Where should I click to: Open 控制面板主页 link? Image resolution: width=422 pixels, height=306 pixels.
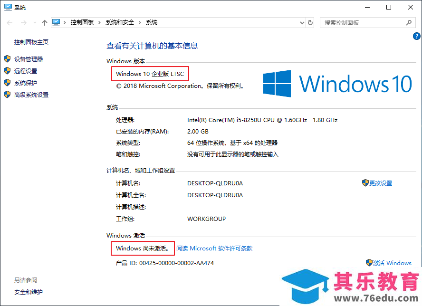pos(31,42)
